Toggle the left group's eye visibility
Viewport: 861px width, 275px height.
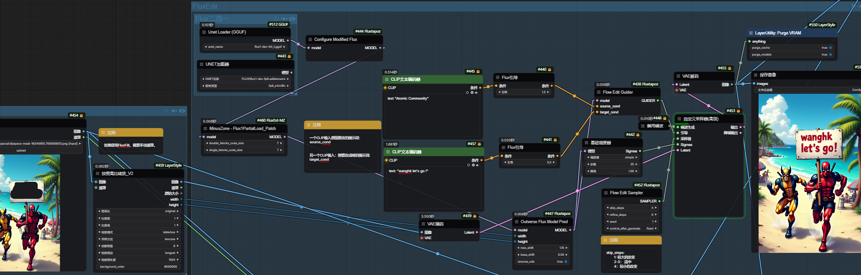tap(182, 111)
